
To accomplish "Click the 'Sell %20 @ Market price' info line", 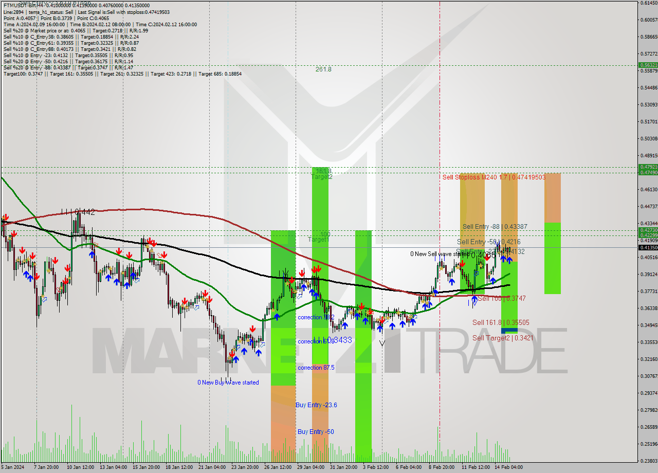I will 76,30.
